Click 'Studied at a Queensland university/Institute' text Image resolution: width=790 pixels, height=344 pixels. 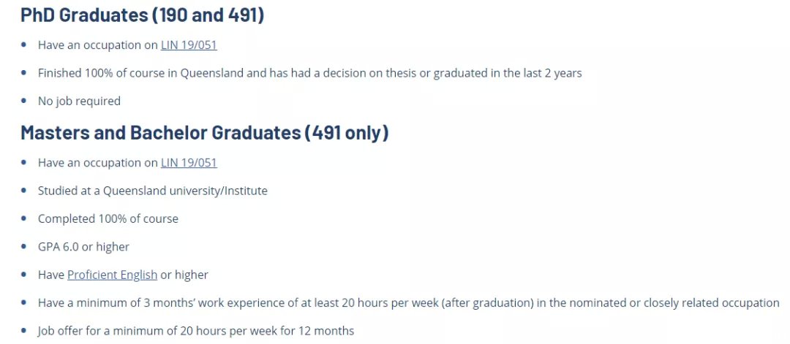click(153, 191)
